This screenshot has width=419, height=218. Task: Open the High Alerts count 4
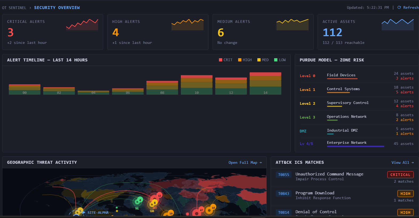(115, 32)
